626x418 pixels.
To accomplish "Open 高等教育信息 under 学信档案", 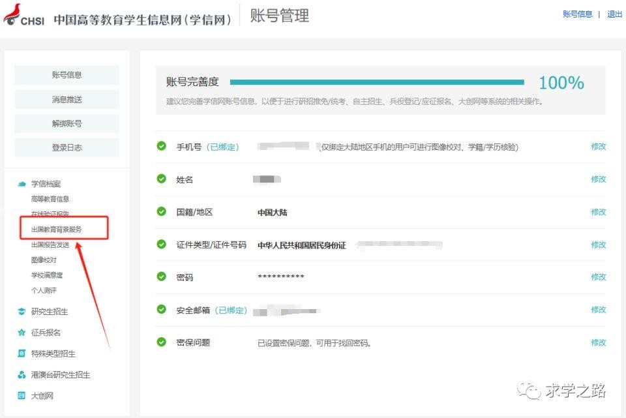I will click(50, 199).
